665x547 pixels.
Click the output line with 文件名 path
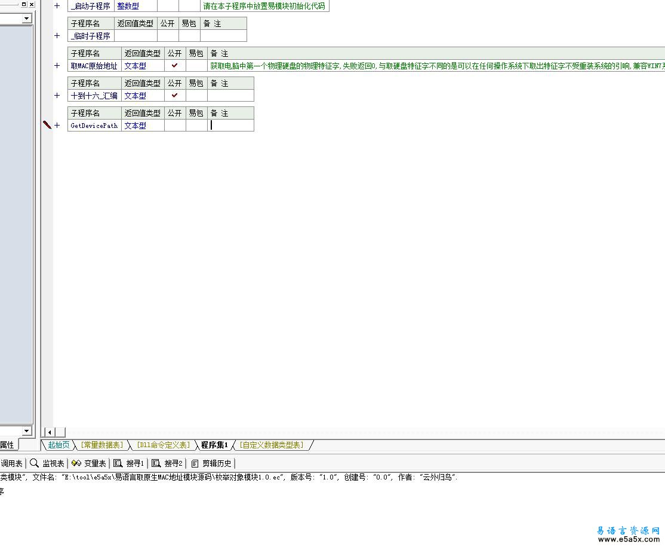coord(229,477)
